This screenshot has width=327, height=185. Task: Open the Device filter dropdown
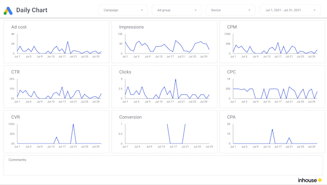pos(230,10)
